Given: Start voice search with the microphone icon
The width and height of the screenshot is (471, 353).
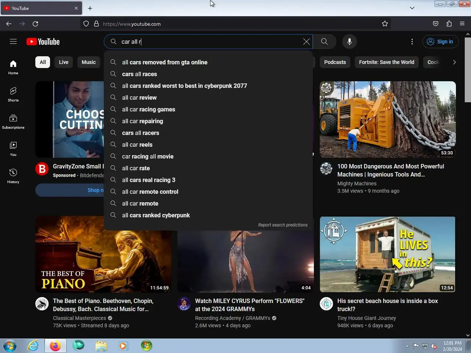Looking at the screenshot, I should [x=350, y=42].
